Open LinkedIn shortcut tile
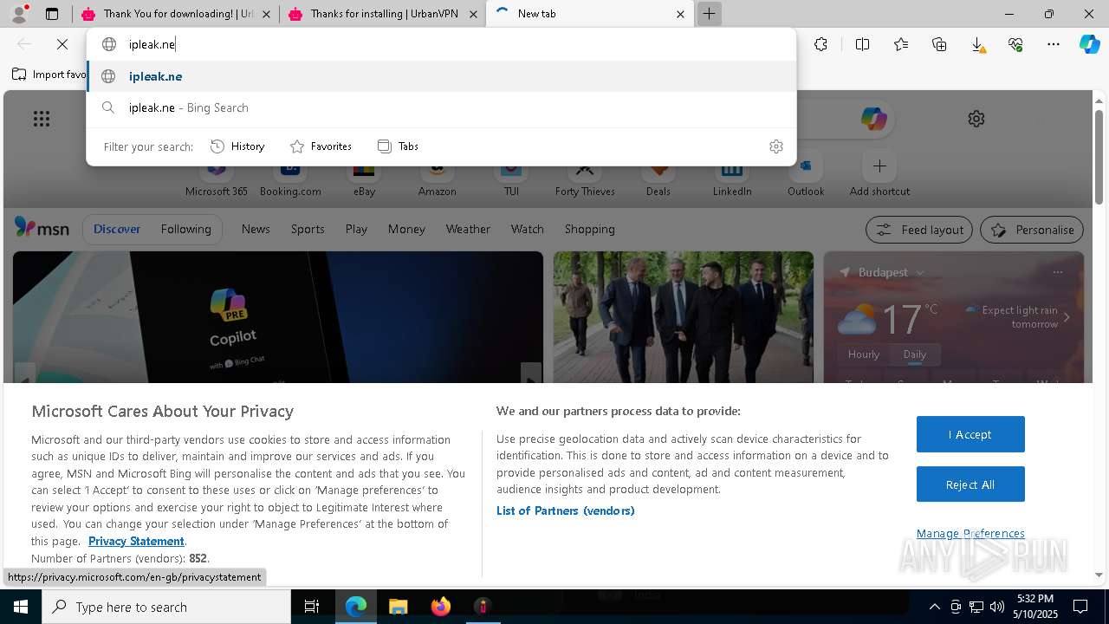This screenshot has width=1109, height=624. [x=732, y=174]
